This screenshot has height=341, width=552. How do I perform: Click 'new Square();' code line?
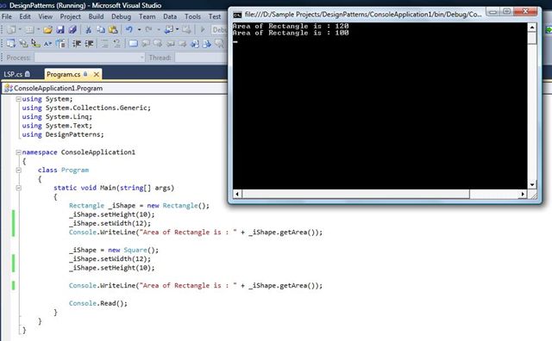[x=114, y=250]
